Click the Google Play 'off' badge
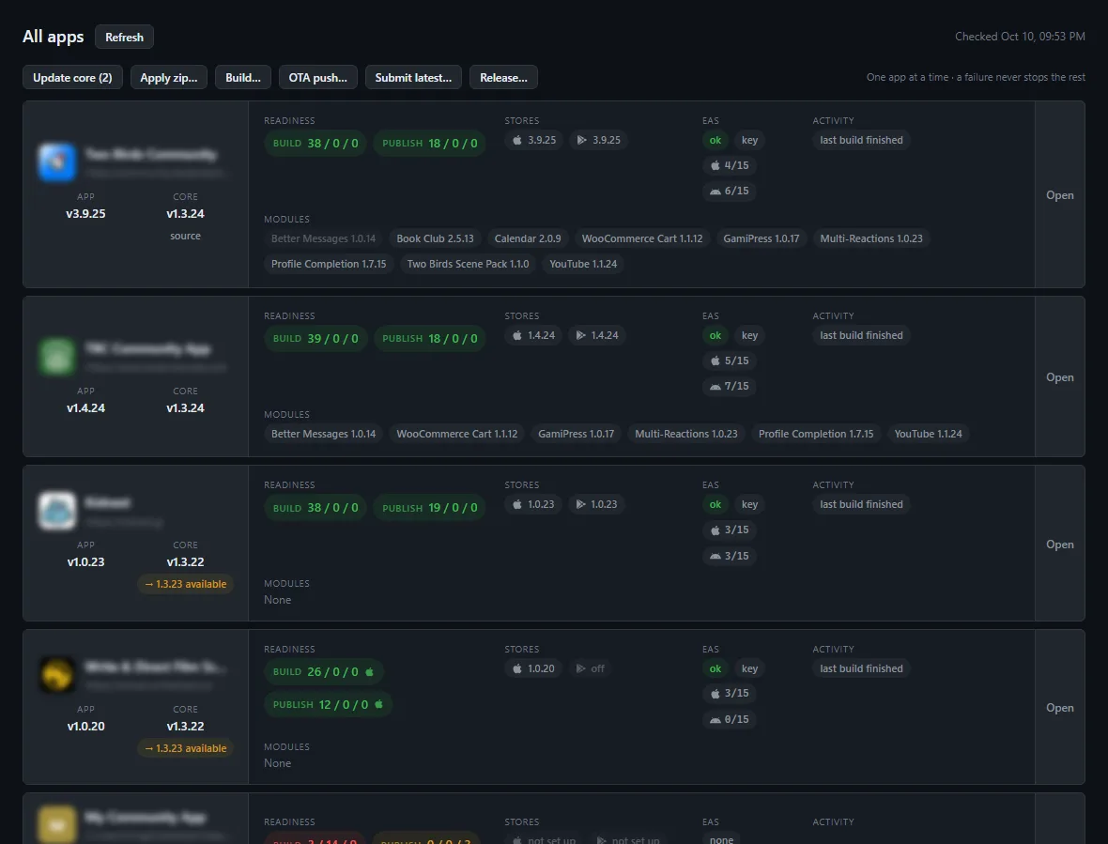Image resolution: width=1108 pixels, height=844 pixels. [590, 668]
